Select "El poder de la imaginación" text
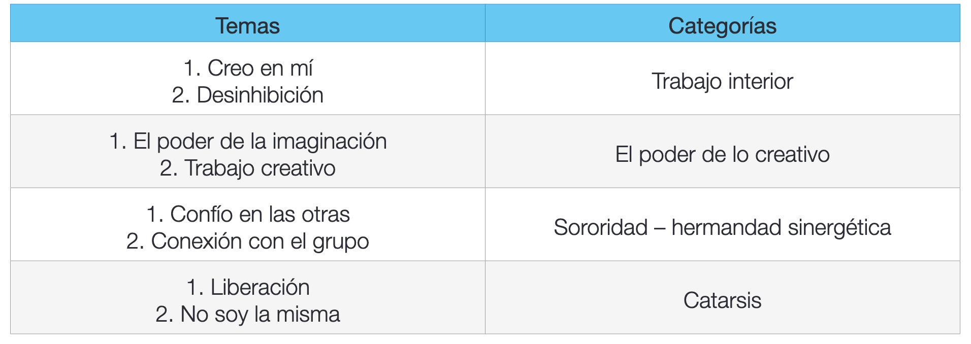The image size is (971, 344). click(x=248, y=141)
